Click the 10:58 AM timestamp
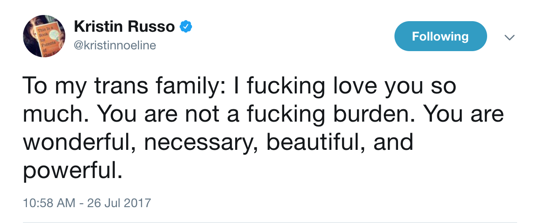Screen dimensions: 533x223 pyautogui.click(x=49, y=203)
